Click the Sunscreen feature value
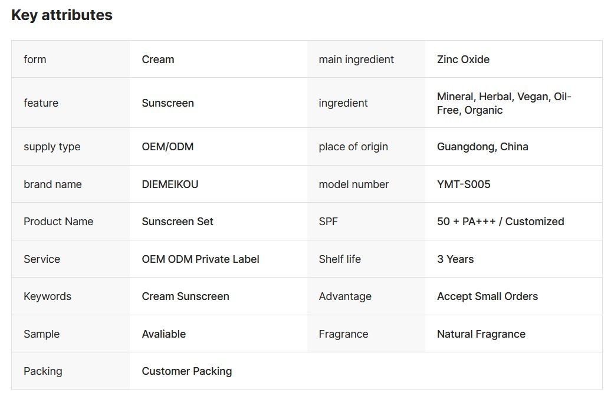The image size is (611, 396). pyautogui.click(x=167, y=103)
